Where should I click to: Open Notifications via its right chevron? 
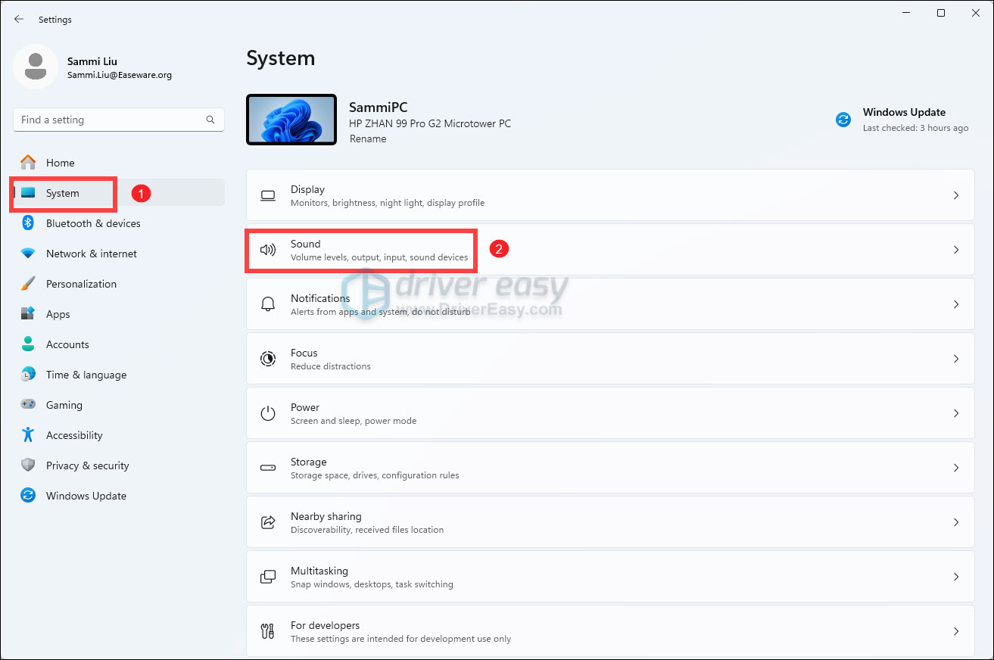pos(956,304)
